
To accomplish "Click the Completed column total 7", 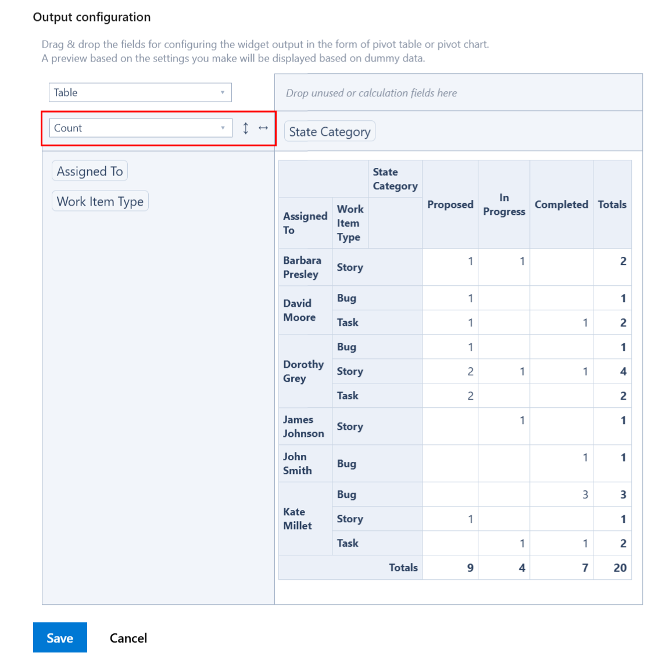I will coord(561,568).
